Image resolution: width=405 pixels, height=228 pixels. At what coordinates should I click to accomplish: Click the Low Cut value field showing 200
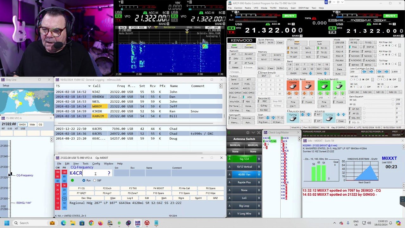tap(354, 72)
